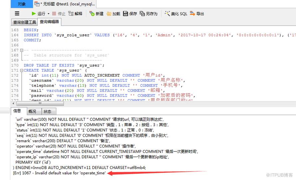Click the `telephone` column definition line

[105, 86]
